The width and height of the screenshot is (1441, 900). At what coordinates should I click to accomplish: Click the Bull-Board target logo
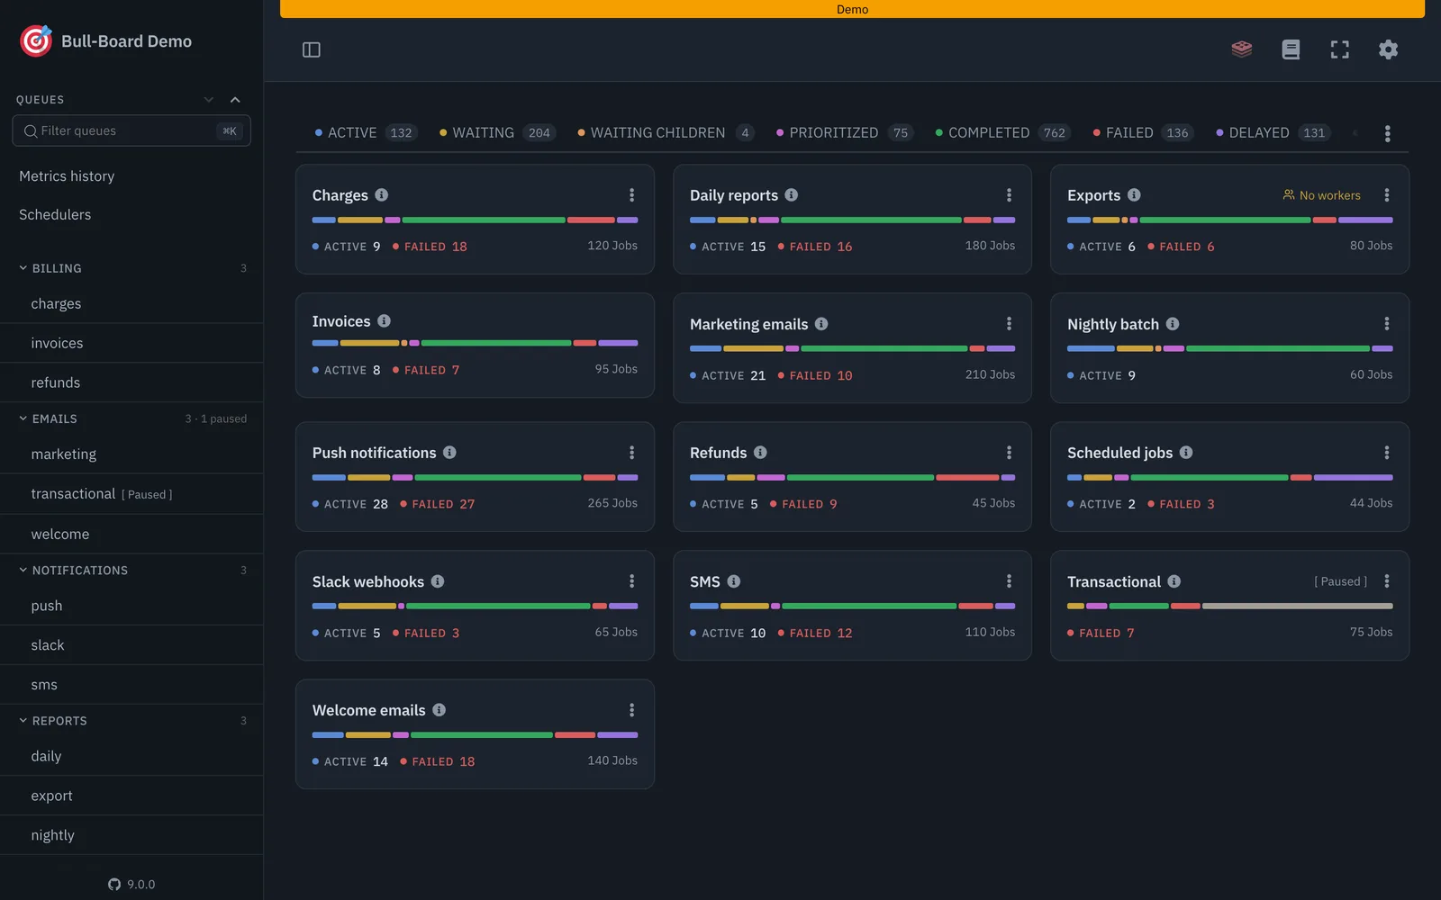(x=36, y=40)
